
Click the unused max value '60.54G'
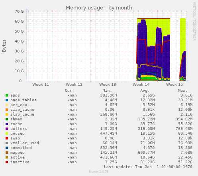point(185,133)
